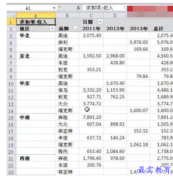Select the 东北 region cell
The image size is (173, 179).
pyautogui.click(x=36, y=56)
